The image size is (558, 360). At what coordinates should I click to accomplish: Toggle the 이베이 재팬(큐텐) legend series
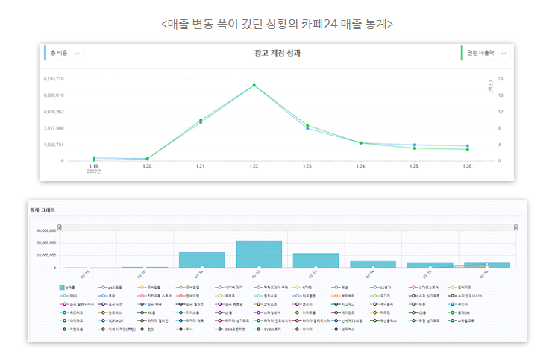point(117,329)
